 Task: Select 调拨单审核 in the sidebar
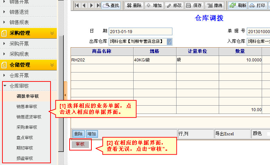point(27,96)
